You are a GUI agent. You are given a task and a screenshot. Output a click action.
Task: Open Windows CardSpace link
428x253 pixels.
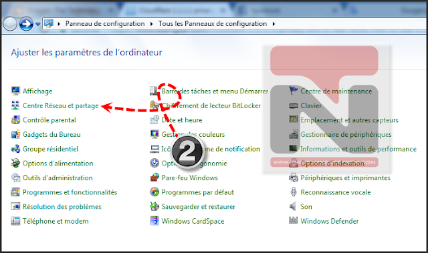tap(193, 221)
